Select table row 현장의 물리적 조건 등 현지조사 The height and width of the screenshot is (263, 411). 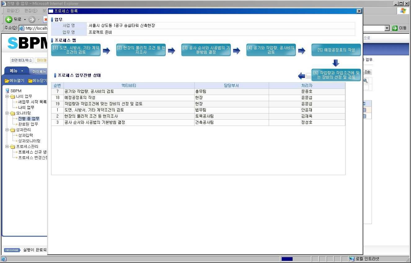coord(198,116)
